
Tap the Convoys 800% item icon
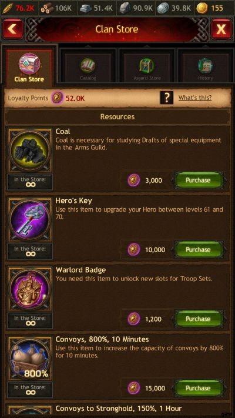(30, 359)
